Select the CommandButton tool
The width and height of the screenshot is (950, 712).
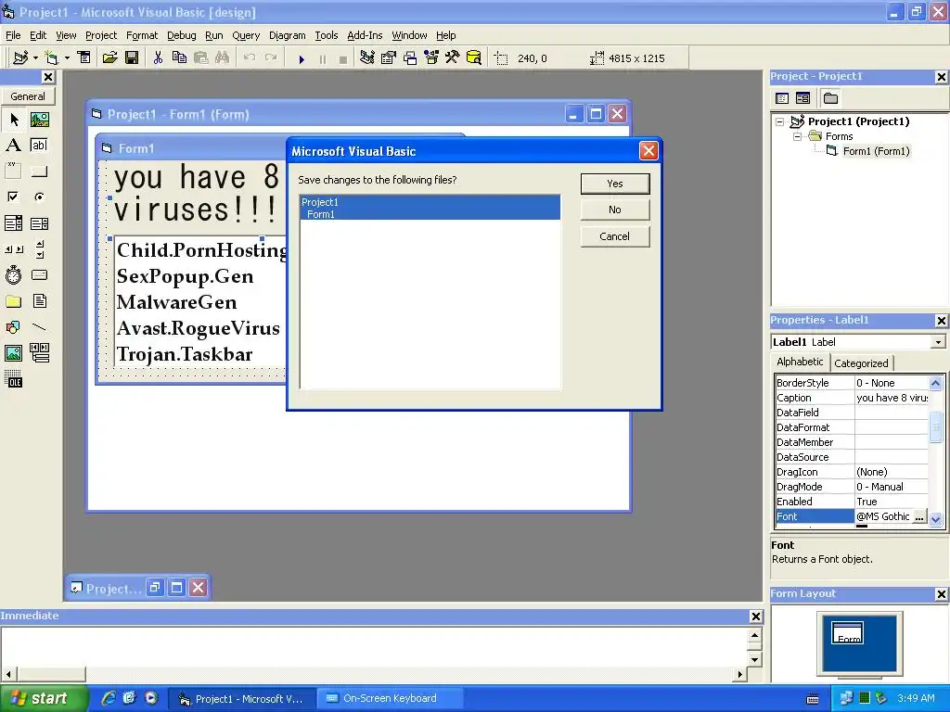click(x=40, y=172)
